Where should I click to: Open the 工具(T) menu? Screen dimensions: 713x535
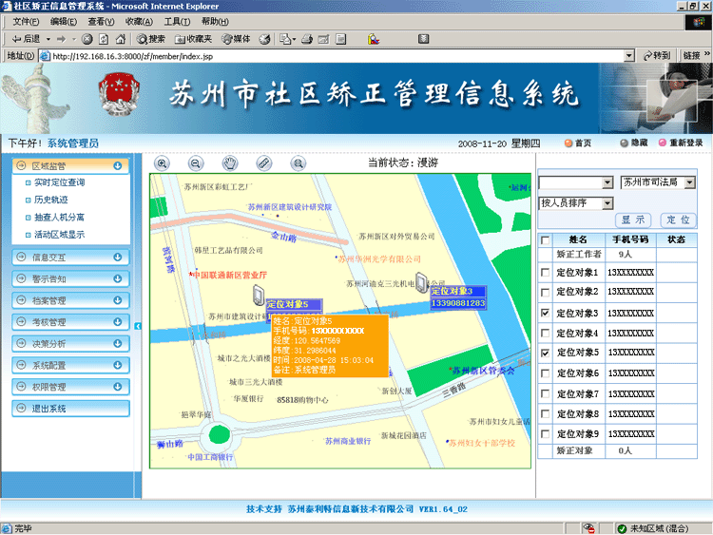pos(177,21)
